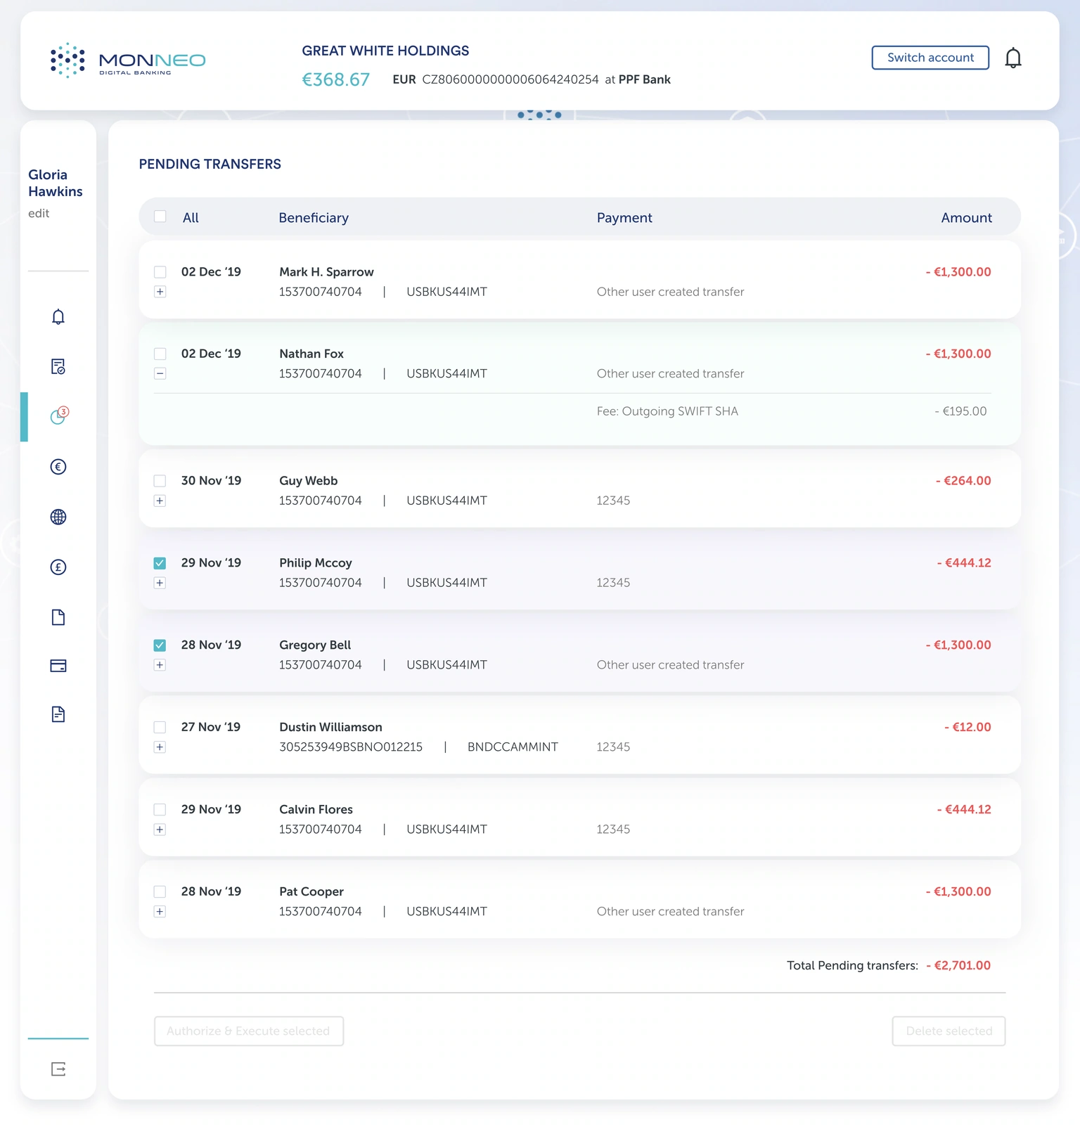The width and height of the screenshot is (1080, 1129).
Task: Expand the Dustin Williamson transfer row
Action: tap(160, 747)
